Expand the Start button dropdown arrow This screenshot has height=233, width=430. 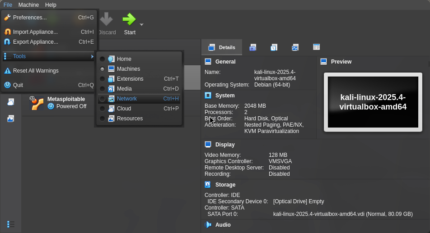click(x=141, y=25)
